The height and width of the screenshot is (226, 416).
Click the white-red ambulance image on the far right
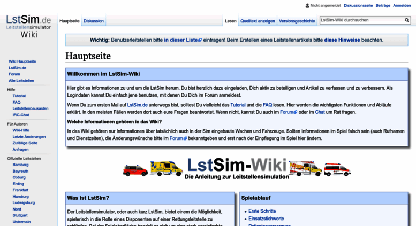[x=337, y=169]
